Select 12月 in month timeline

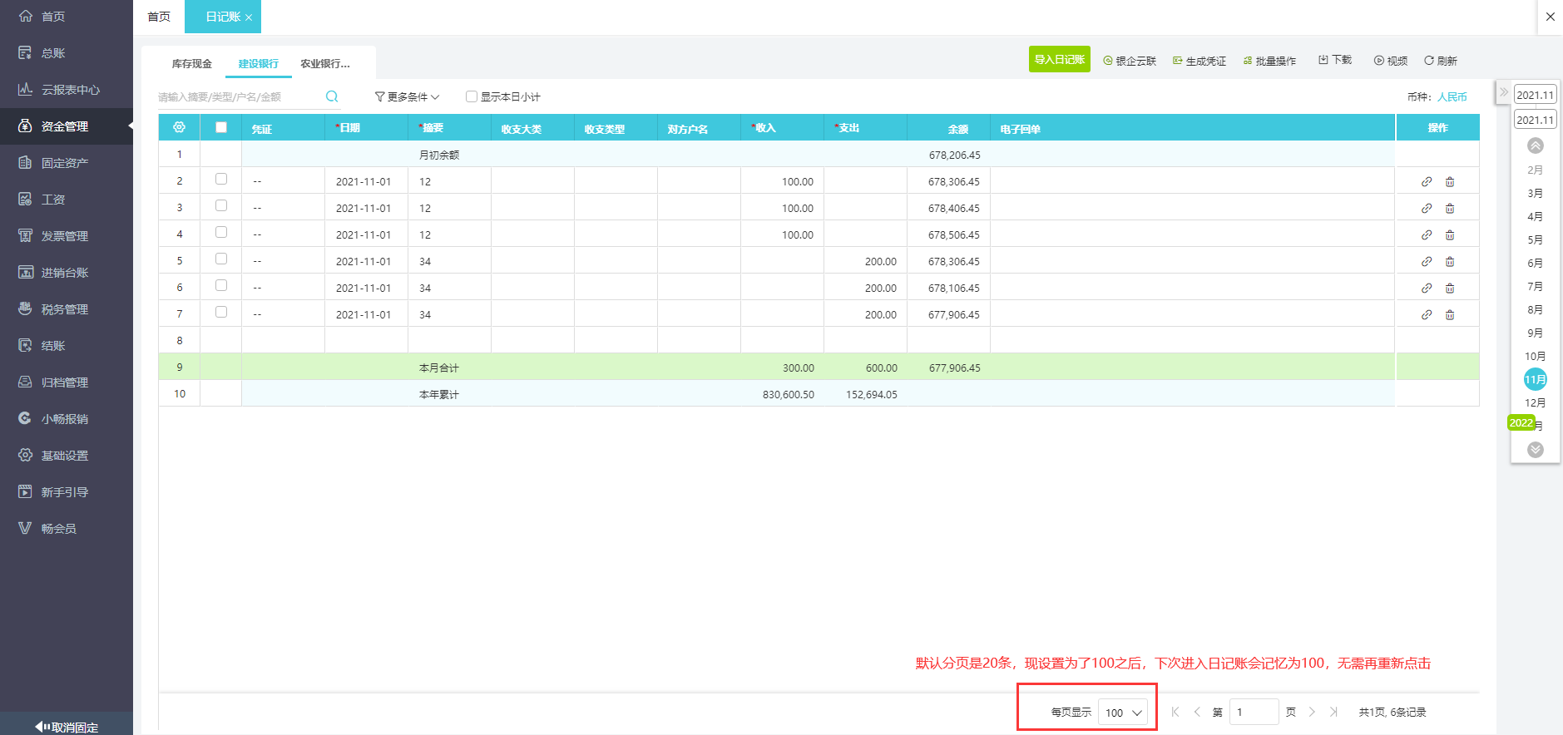click(x=1535, y=403)
